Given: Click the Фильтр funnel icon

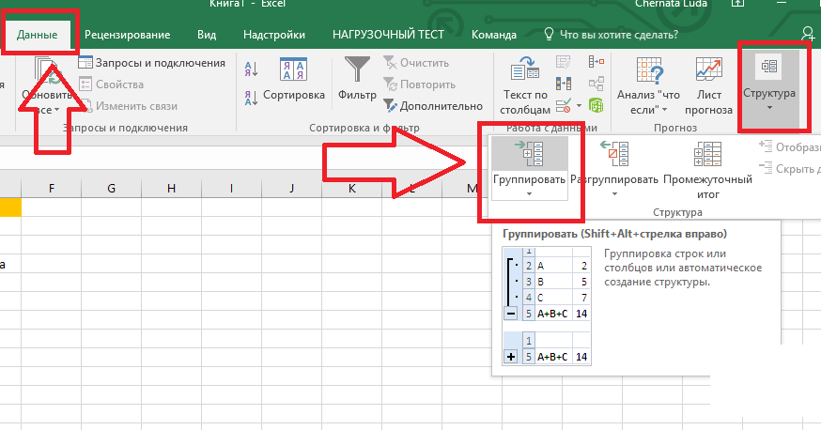Looking at the screenshot, I should pyautogui.click(x=357, y=71).
